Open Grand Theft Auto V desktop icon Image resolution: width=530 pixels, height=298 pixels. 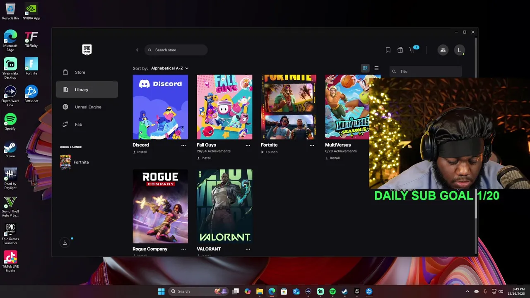(x=10, y=207)
